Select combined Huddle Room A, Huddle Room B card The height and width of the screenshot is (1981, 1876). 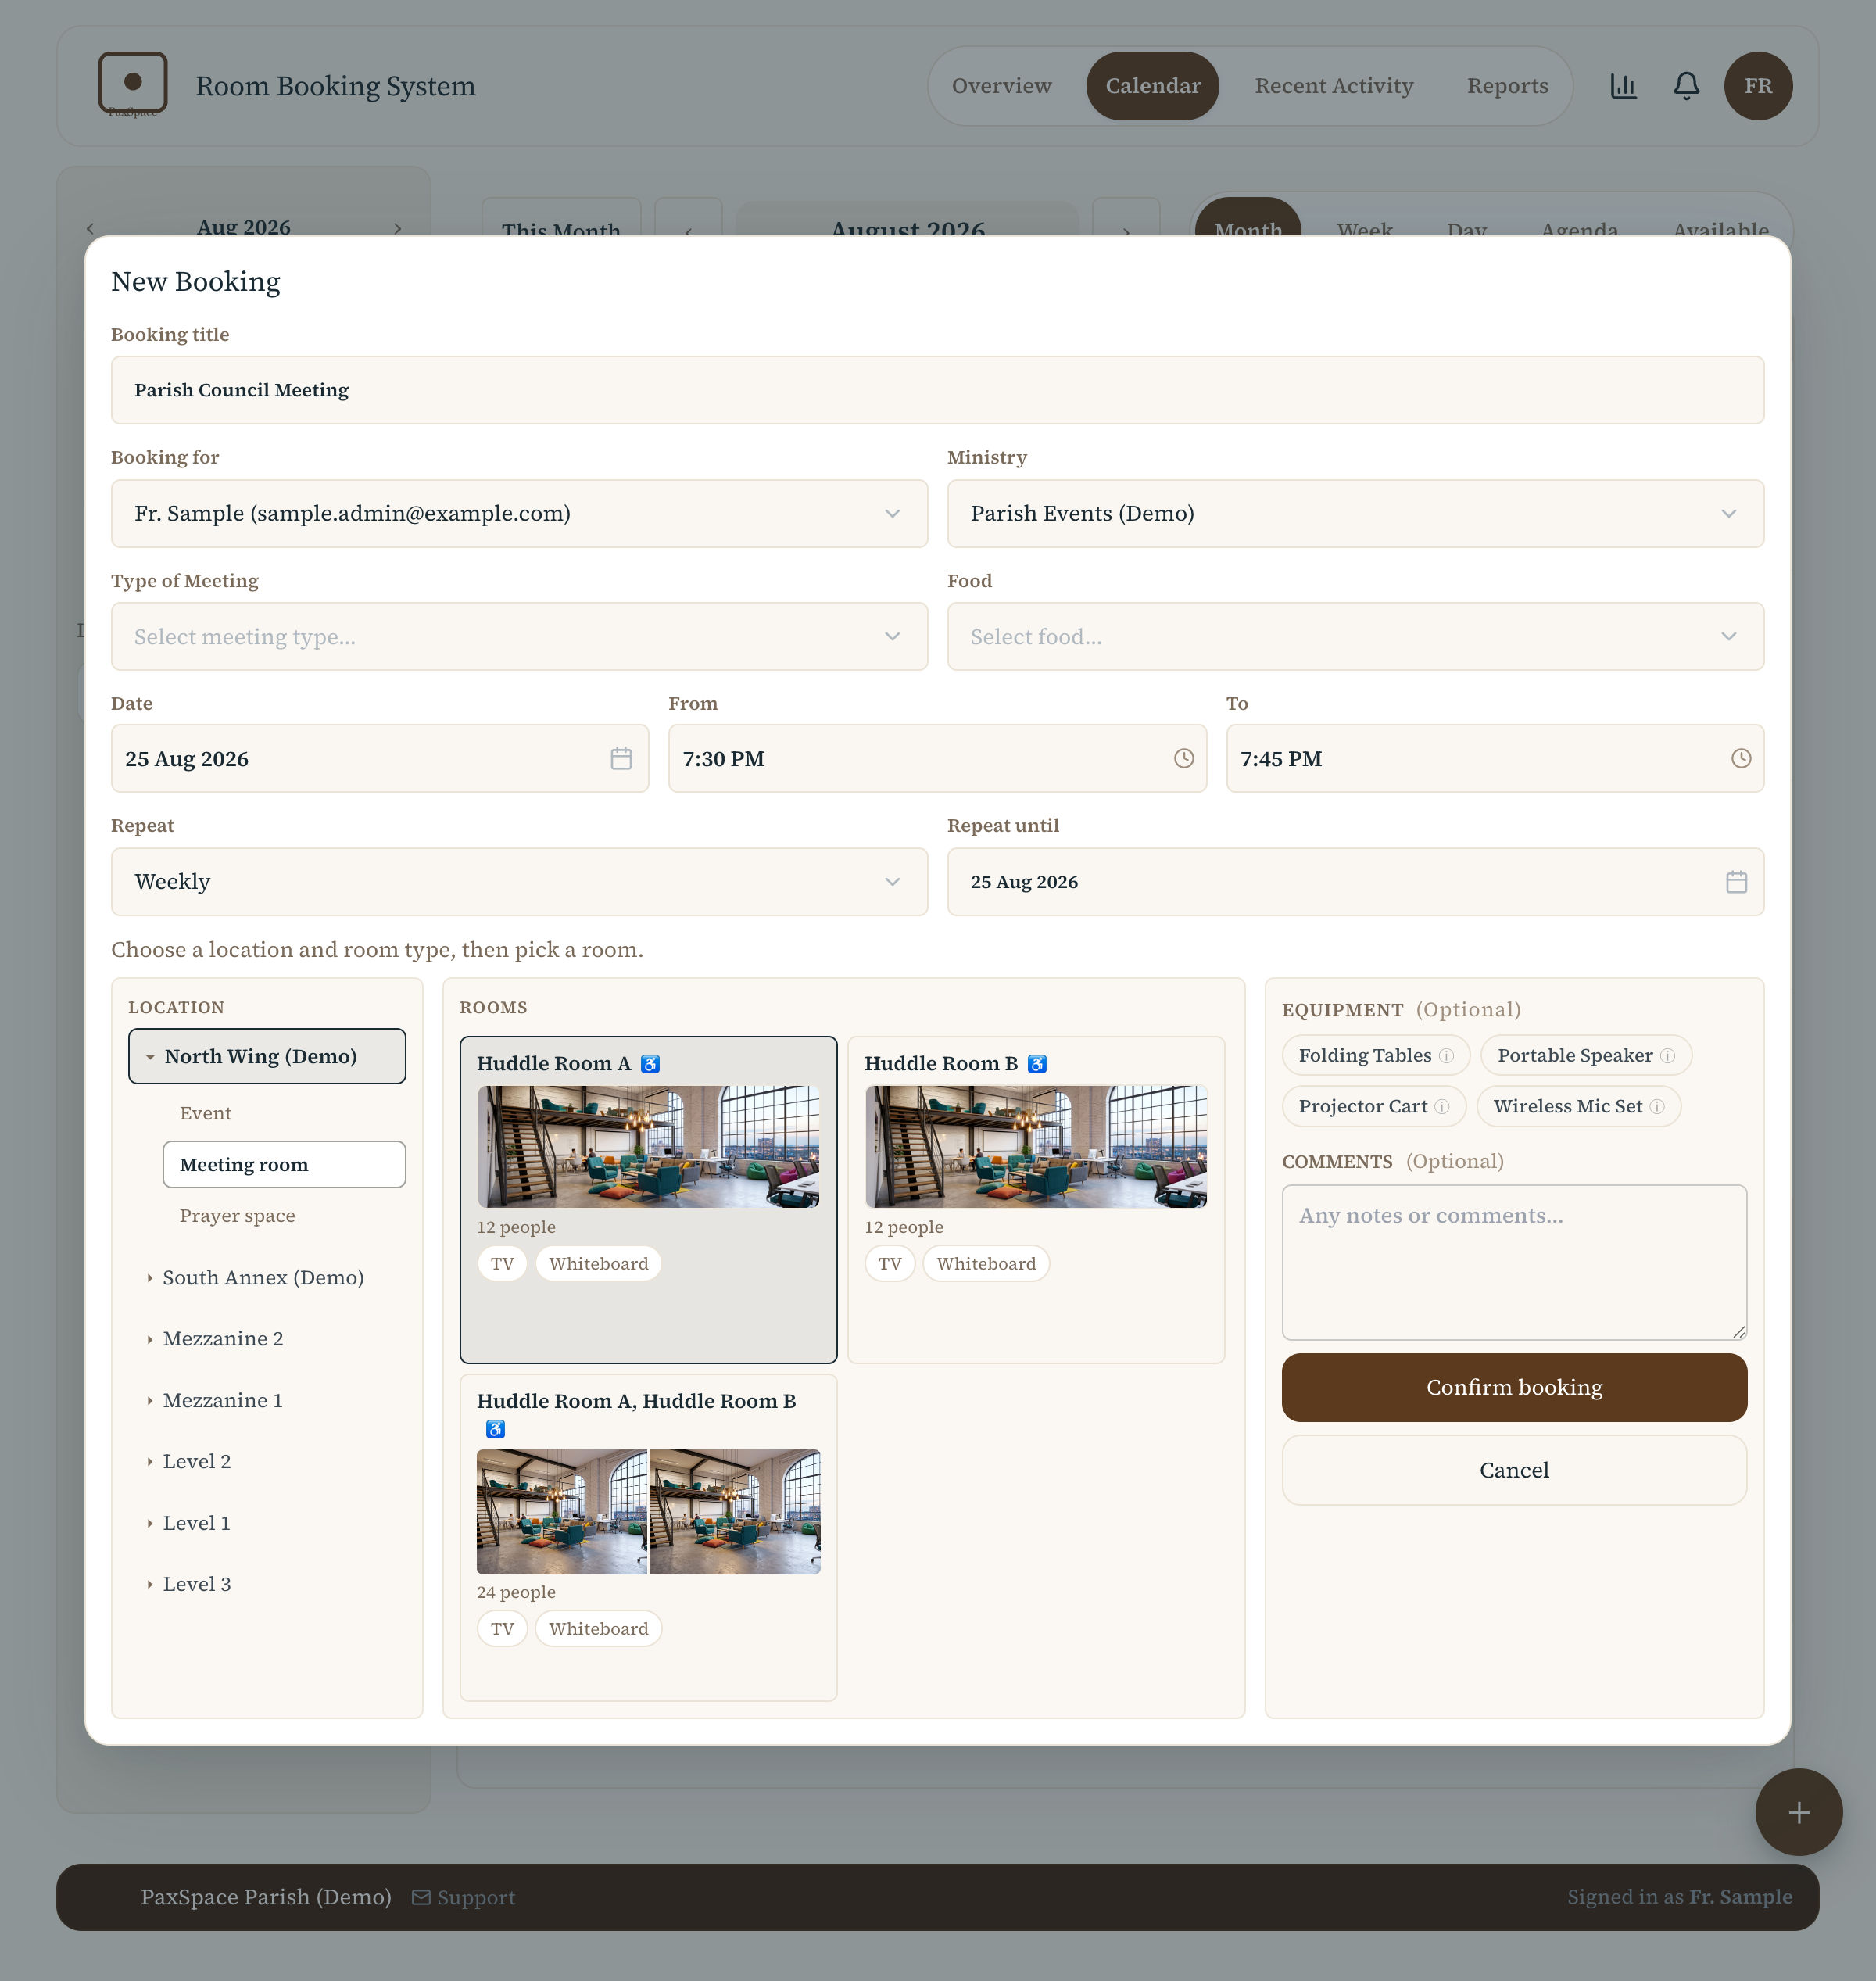(x=648, y=1537)
